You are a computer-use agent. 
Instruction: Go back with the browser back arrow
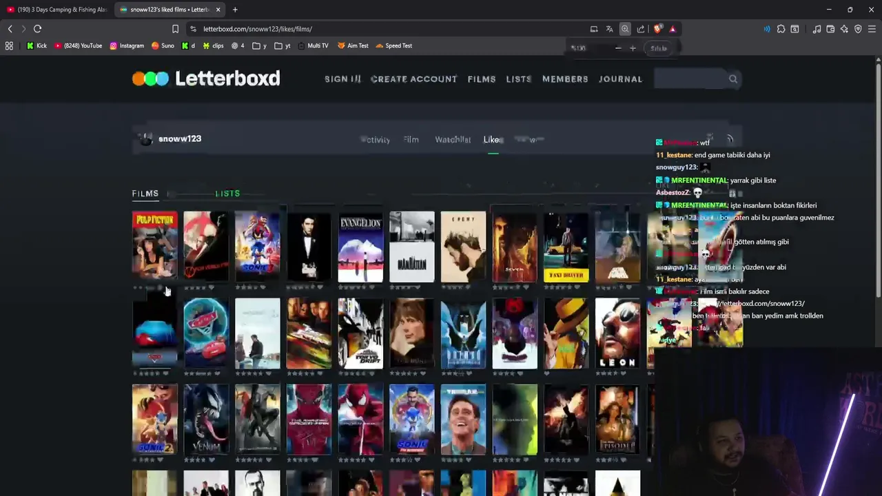click(10, 29)
